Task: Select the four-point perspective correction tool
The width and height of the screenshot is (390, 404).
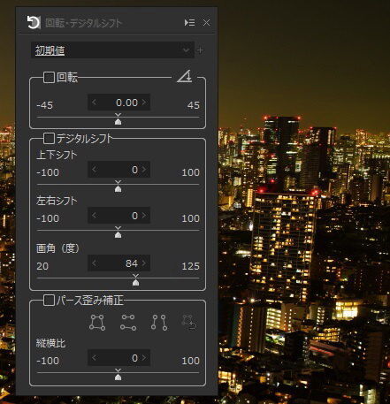Action: coord(97,323)
